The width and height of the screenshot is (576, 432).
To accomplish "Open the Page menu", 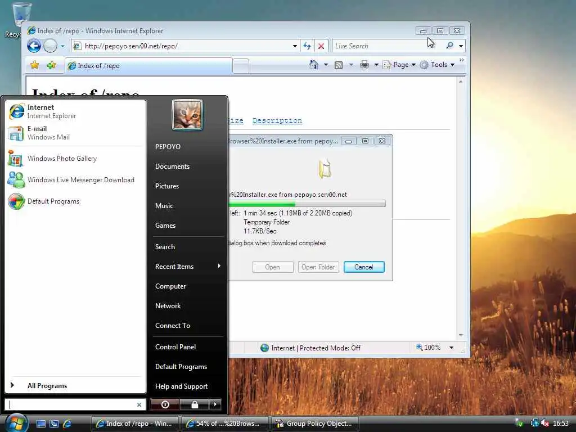I will (x=399, y=65).
